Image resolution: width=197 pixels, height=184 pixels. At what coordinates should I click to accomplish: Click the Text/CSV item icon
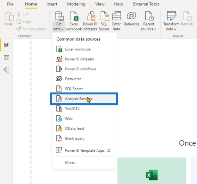59,108
